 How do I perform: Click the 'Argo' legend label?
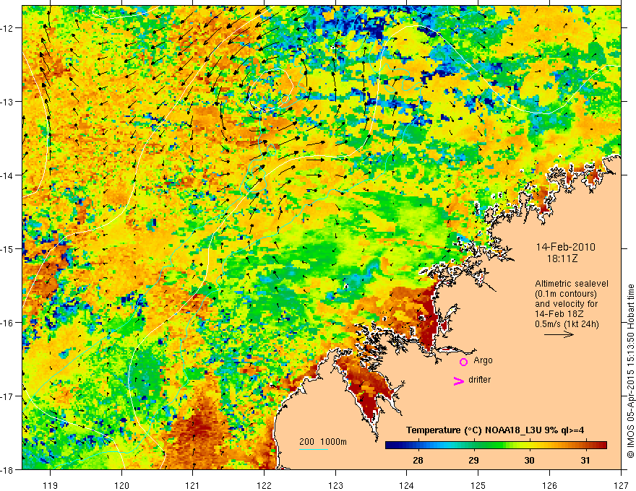click(x=483, y=360)
